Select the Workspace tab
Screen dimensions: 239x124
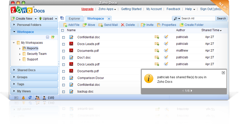coord(96,19)
